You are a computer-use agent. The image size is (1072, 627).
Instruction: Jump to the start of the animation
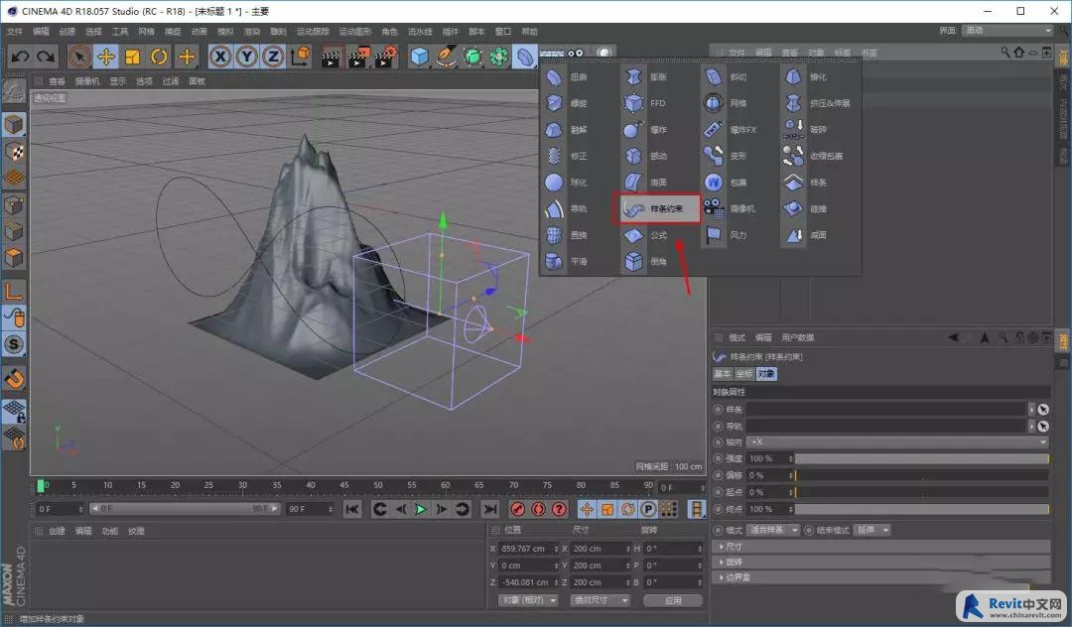[352, 509]
